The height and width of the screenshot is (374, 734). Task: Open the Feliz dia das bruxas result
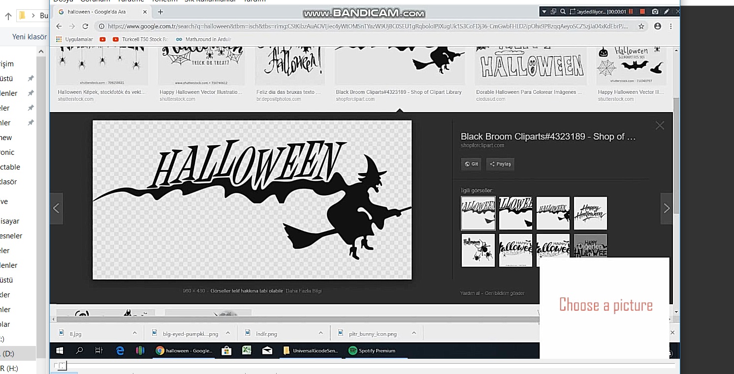(288, 92)
